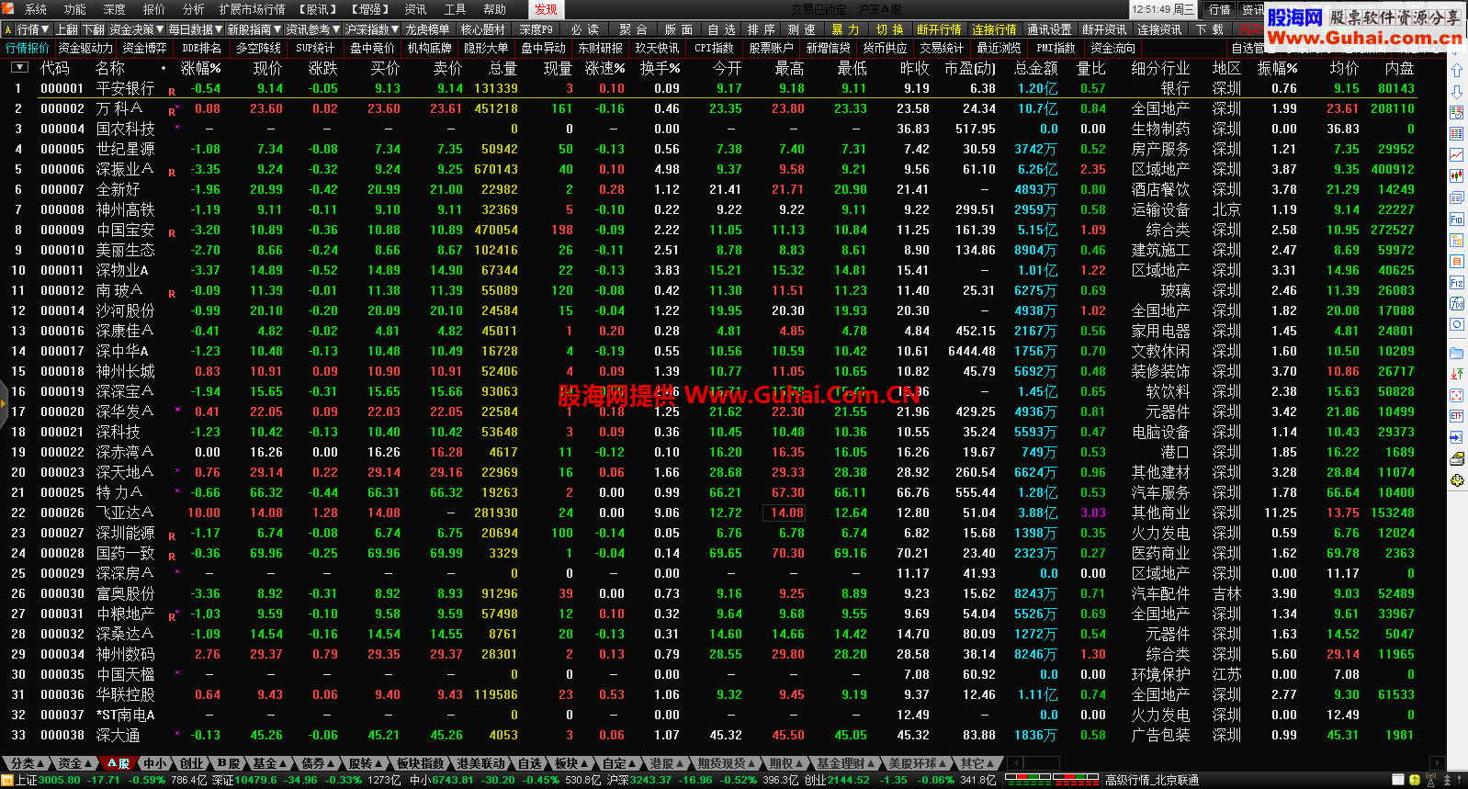Click the 断开行情 button
1468x789 pixels.
tap(939, 29)
